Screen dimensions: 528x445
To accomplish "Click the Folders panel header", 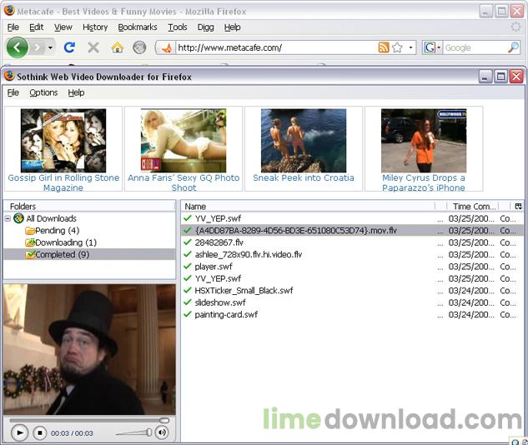I will tap(89, 206).
